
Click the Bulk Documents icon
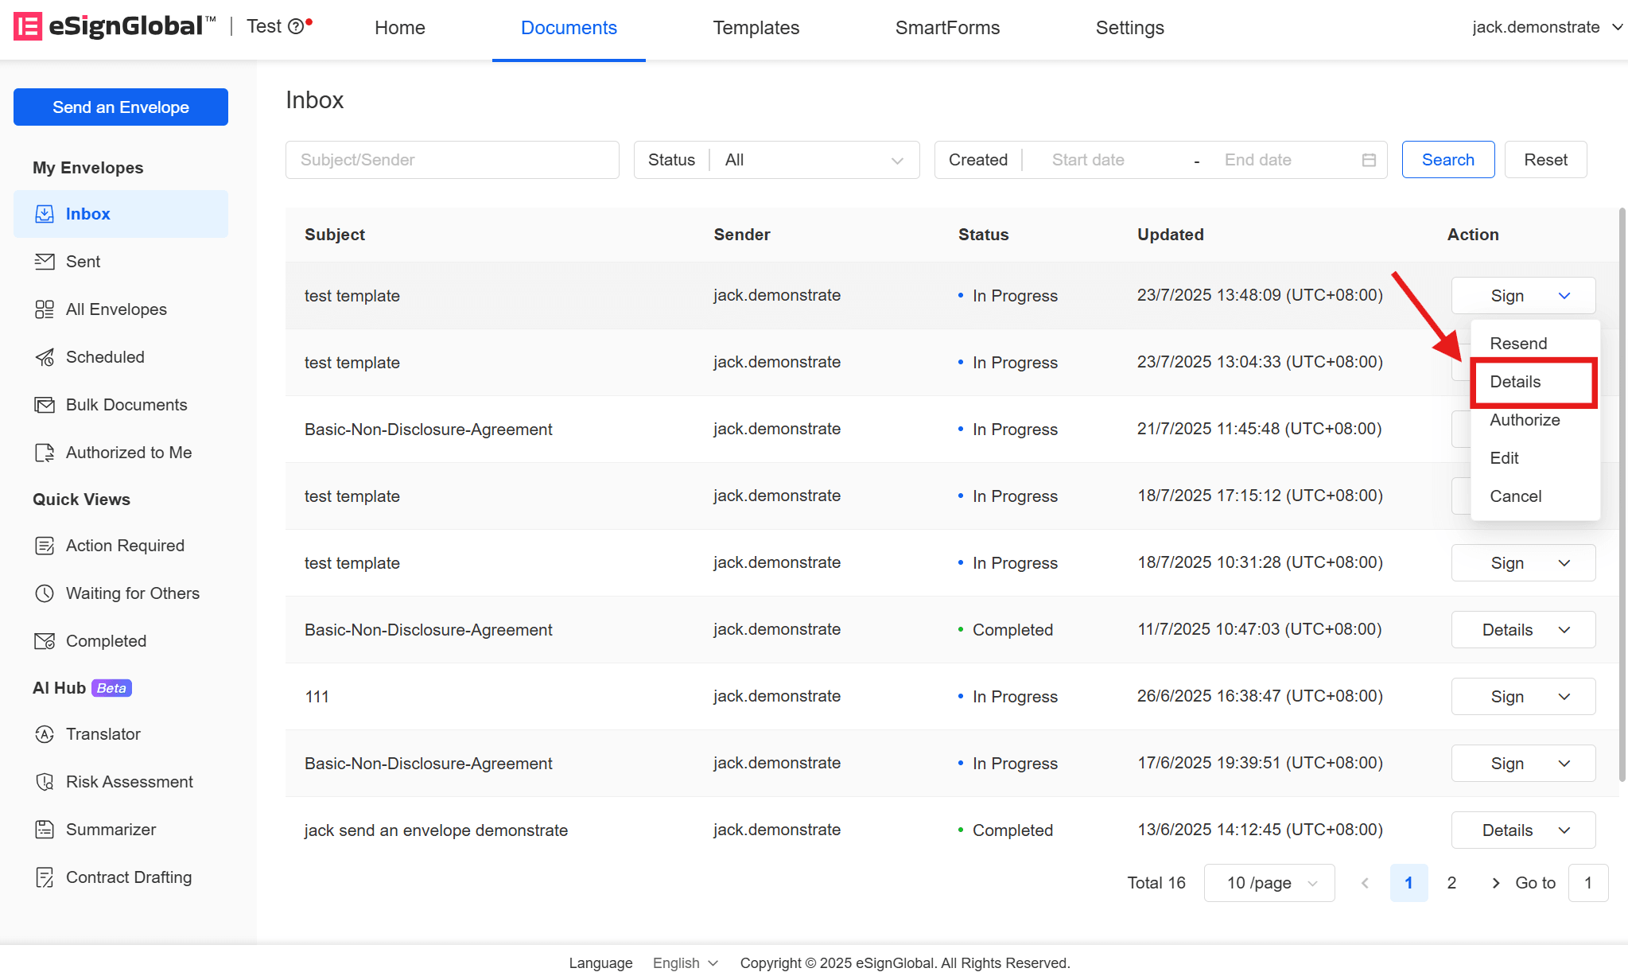(x=45, y=405)
